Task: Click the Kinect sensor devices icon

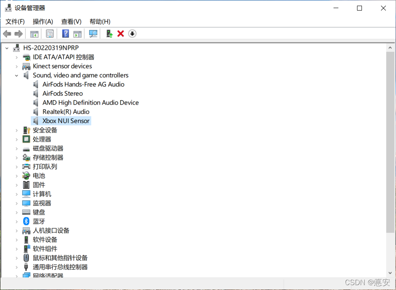Action: click(x=26, y=67)
